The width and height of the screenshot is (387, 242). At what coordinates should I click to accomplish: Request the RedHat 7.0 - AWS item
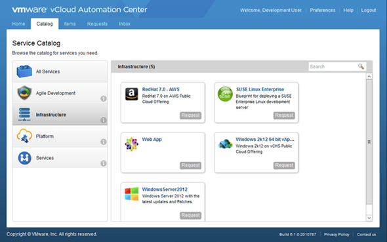pos(190,115)
